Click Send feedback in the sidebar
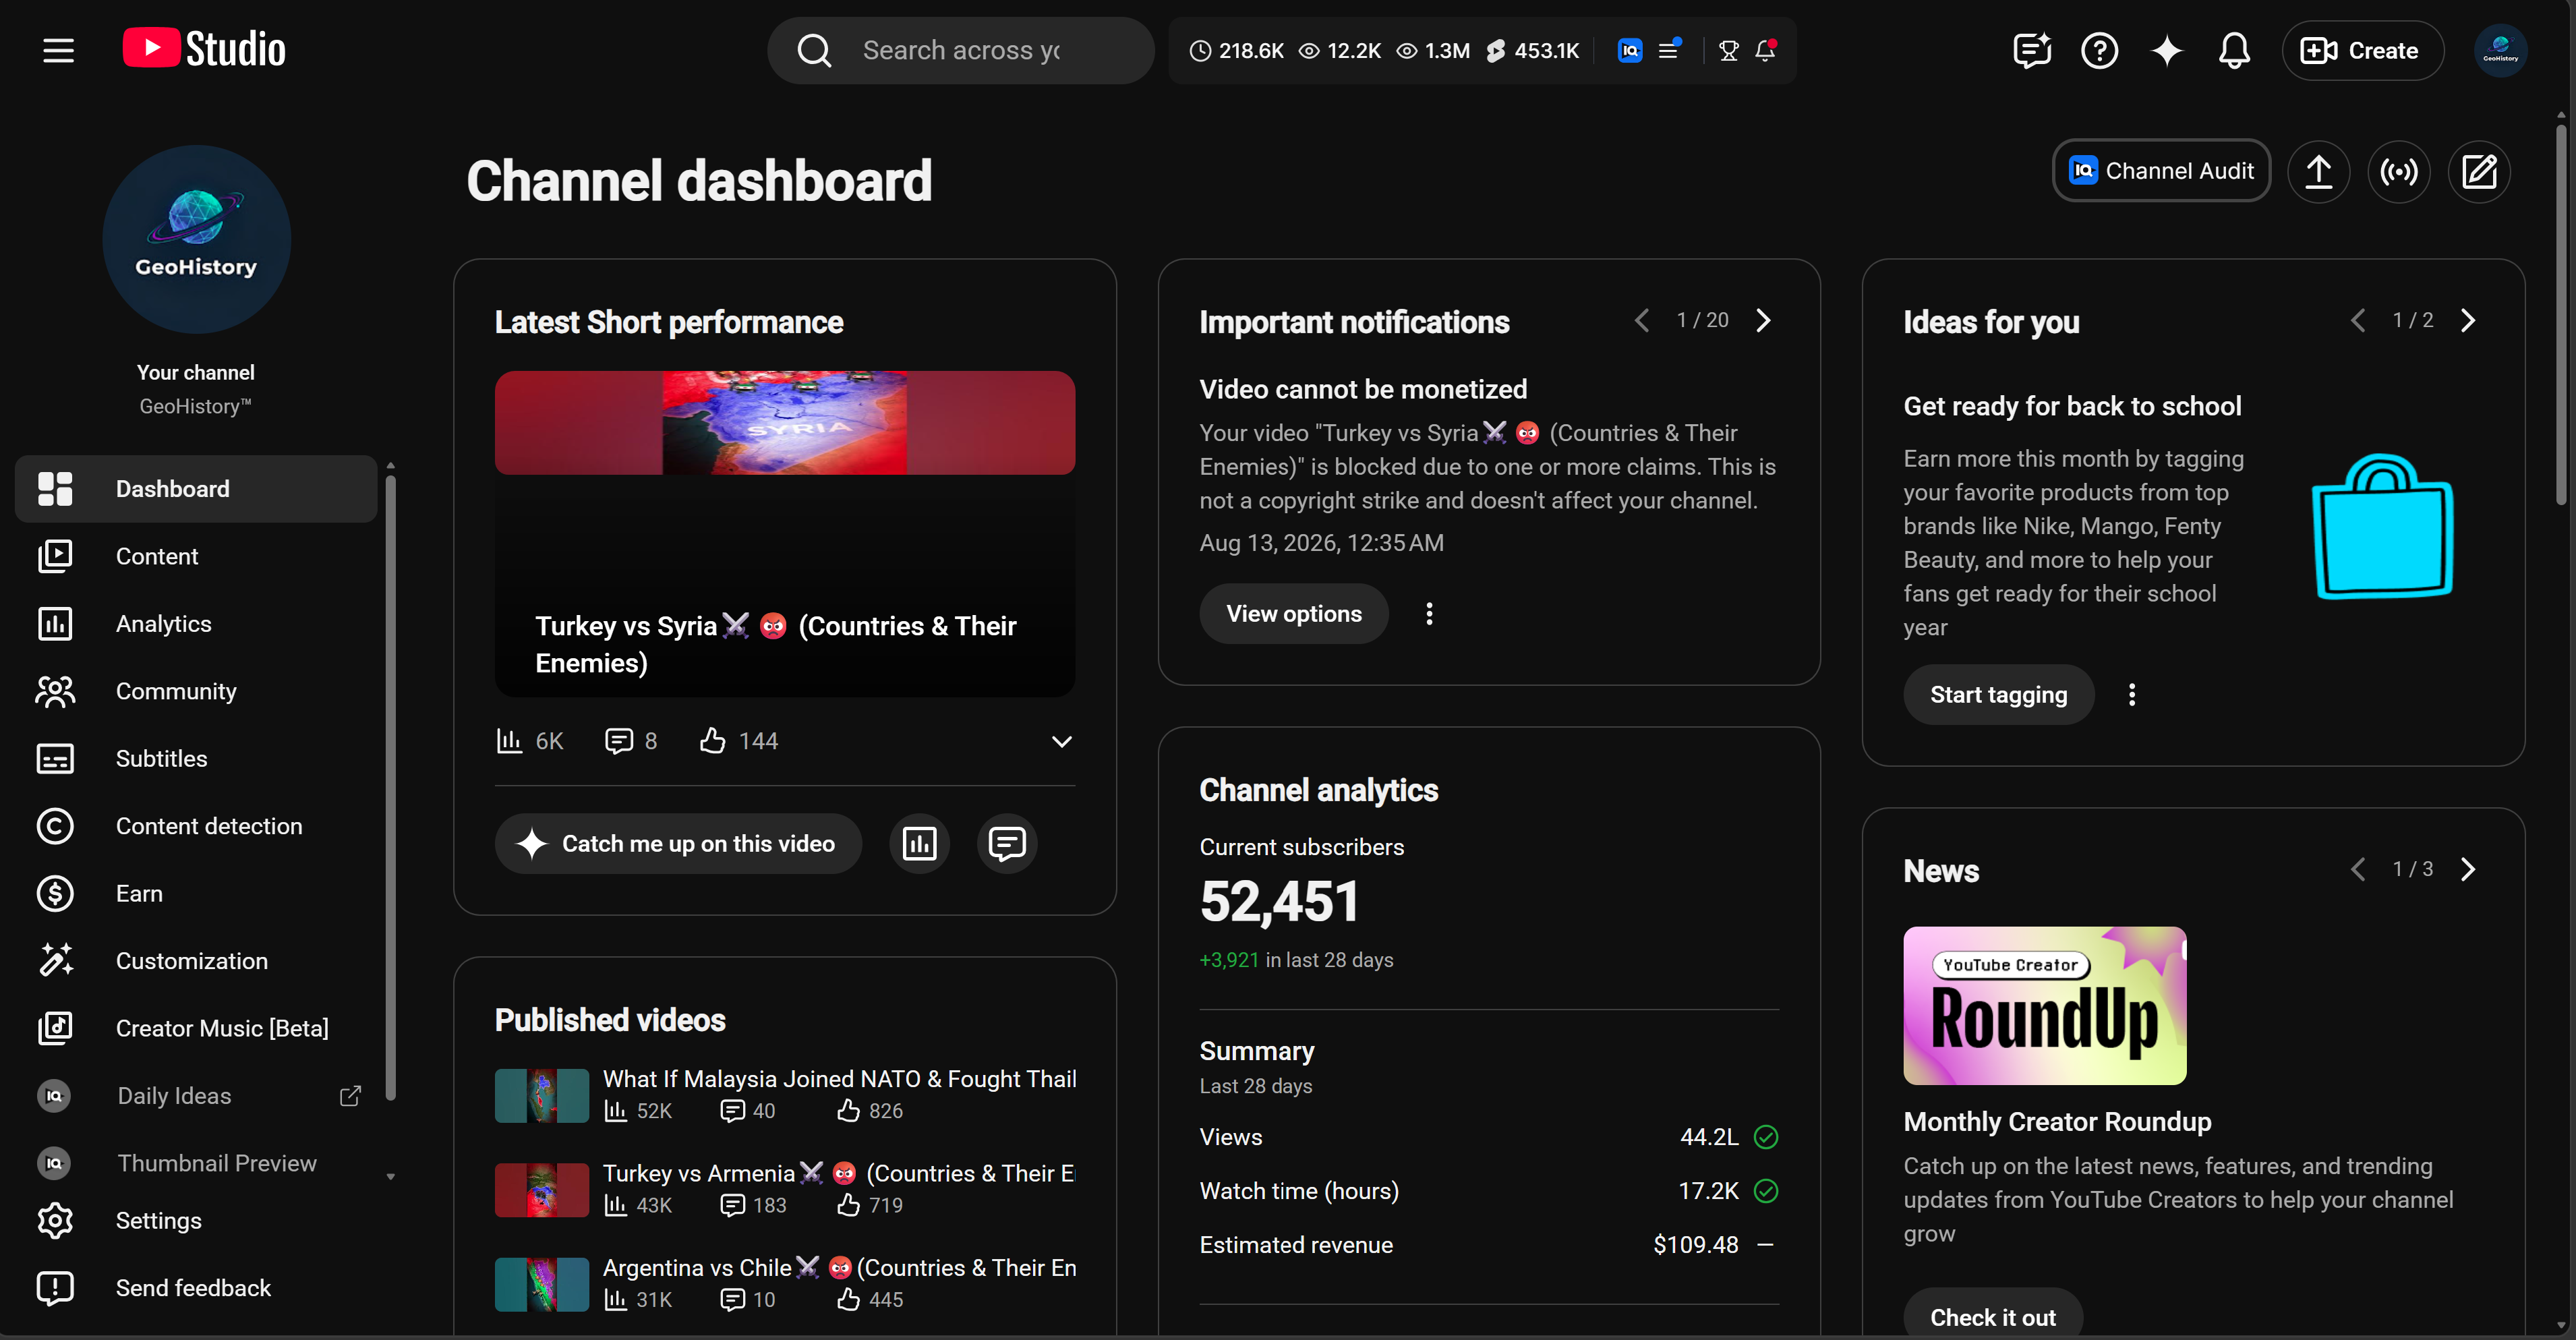 196,1288
